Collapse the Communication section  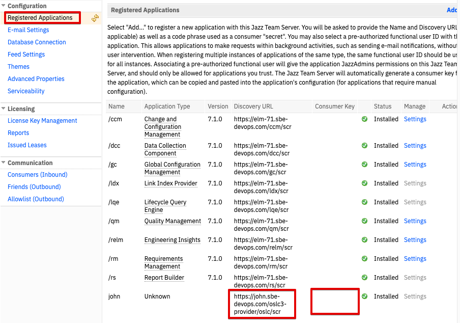pyautogui.click(x=4, y=163)
